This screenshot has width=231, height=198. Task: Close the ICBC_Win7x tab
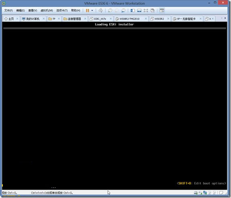point(110,19)
